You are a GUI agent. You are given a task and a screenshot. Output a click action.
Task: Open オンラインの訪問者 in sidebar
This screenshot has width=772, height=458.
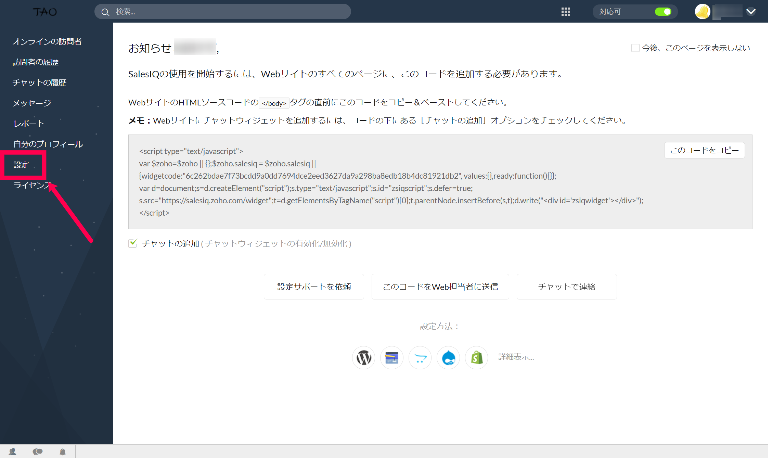point(47,41)
